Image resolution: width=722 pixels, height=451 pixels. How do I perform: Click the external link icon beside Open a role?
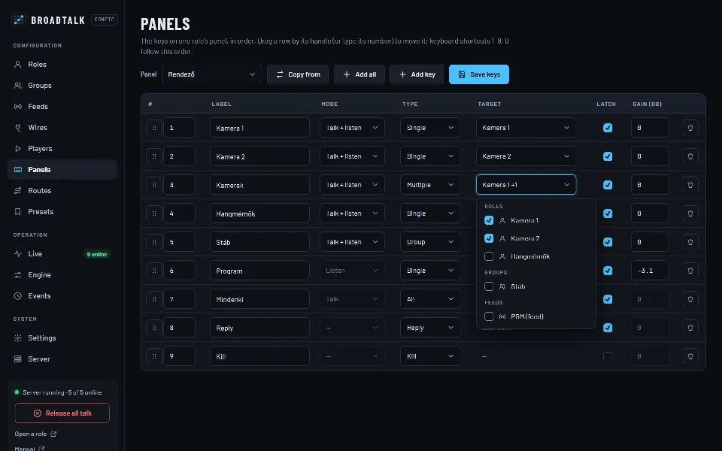click(x=53, y=434)
